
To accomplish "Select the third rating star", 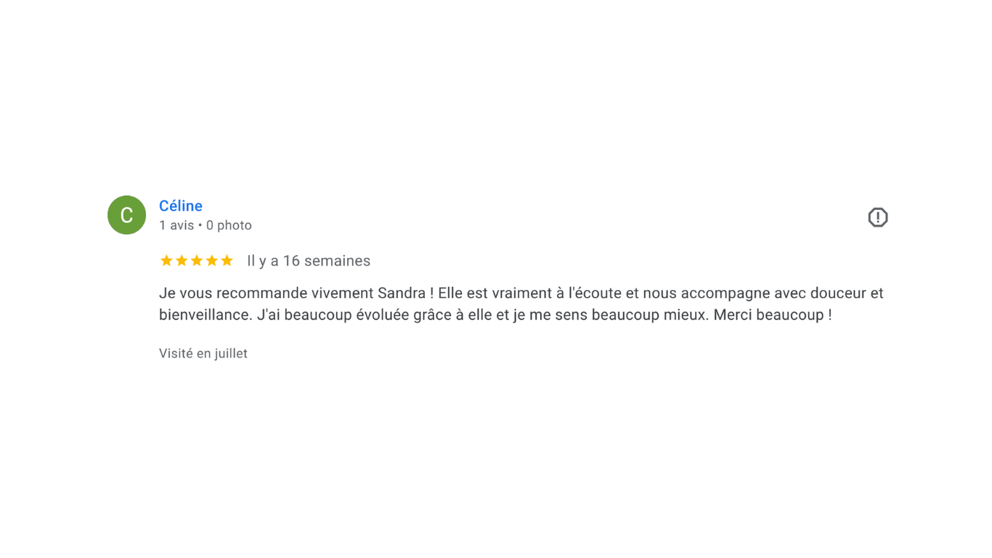I will coord(197,261).
